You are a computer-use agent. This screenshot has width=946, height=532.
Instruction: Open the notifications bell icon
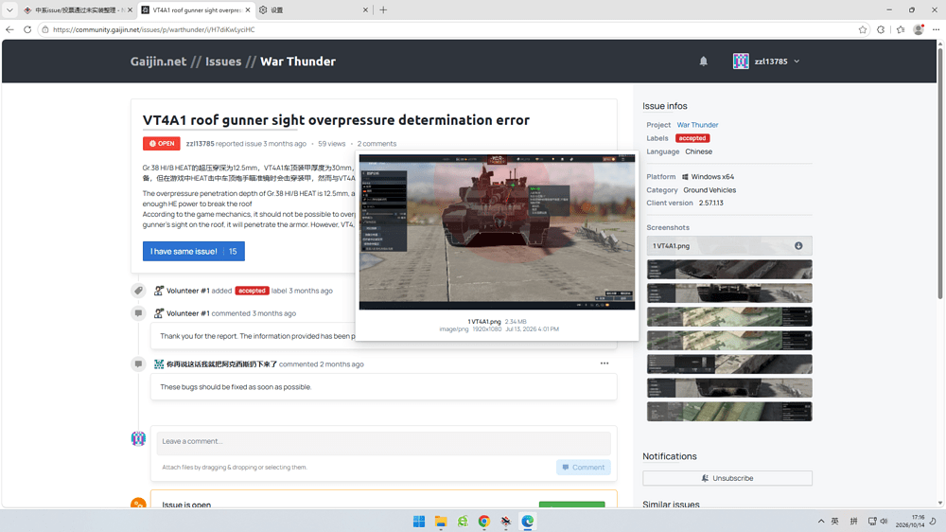704,61
